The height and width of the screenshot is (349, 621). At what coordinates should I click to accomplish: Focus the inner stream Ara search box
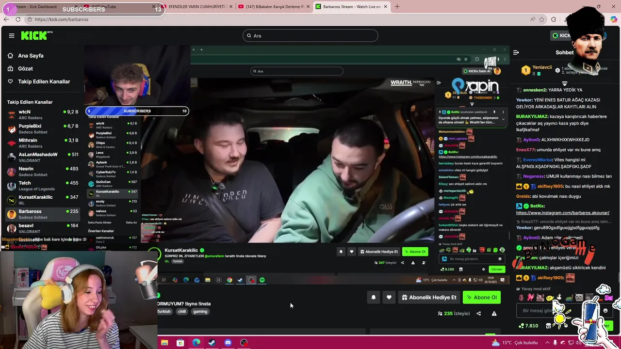click(x=296, y=71)
